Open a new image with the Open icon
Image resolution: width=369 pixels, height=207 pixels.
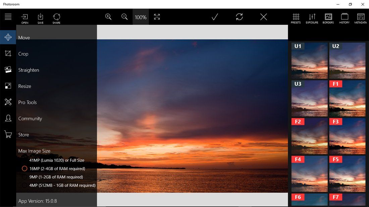tap(24, 17)
